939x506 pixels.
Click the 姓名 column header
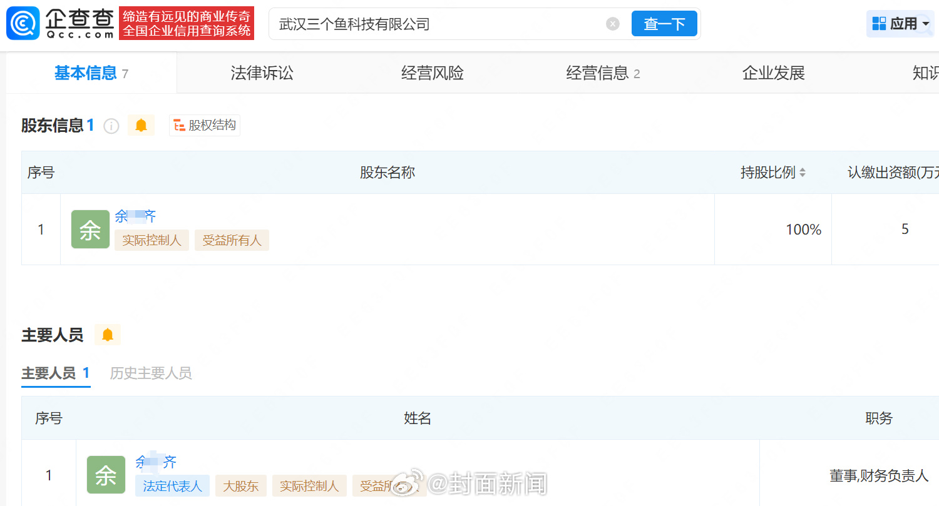click(x=418, y=418)
